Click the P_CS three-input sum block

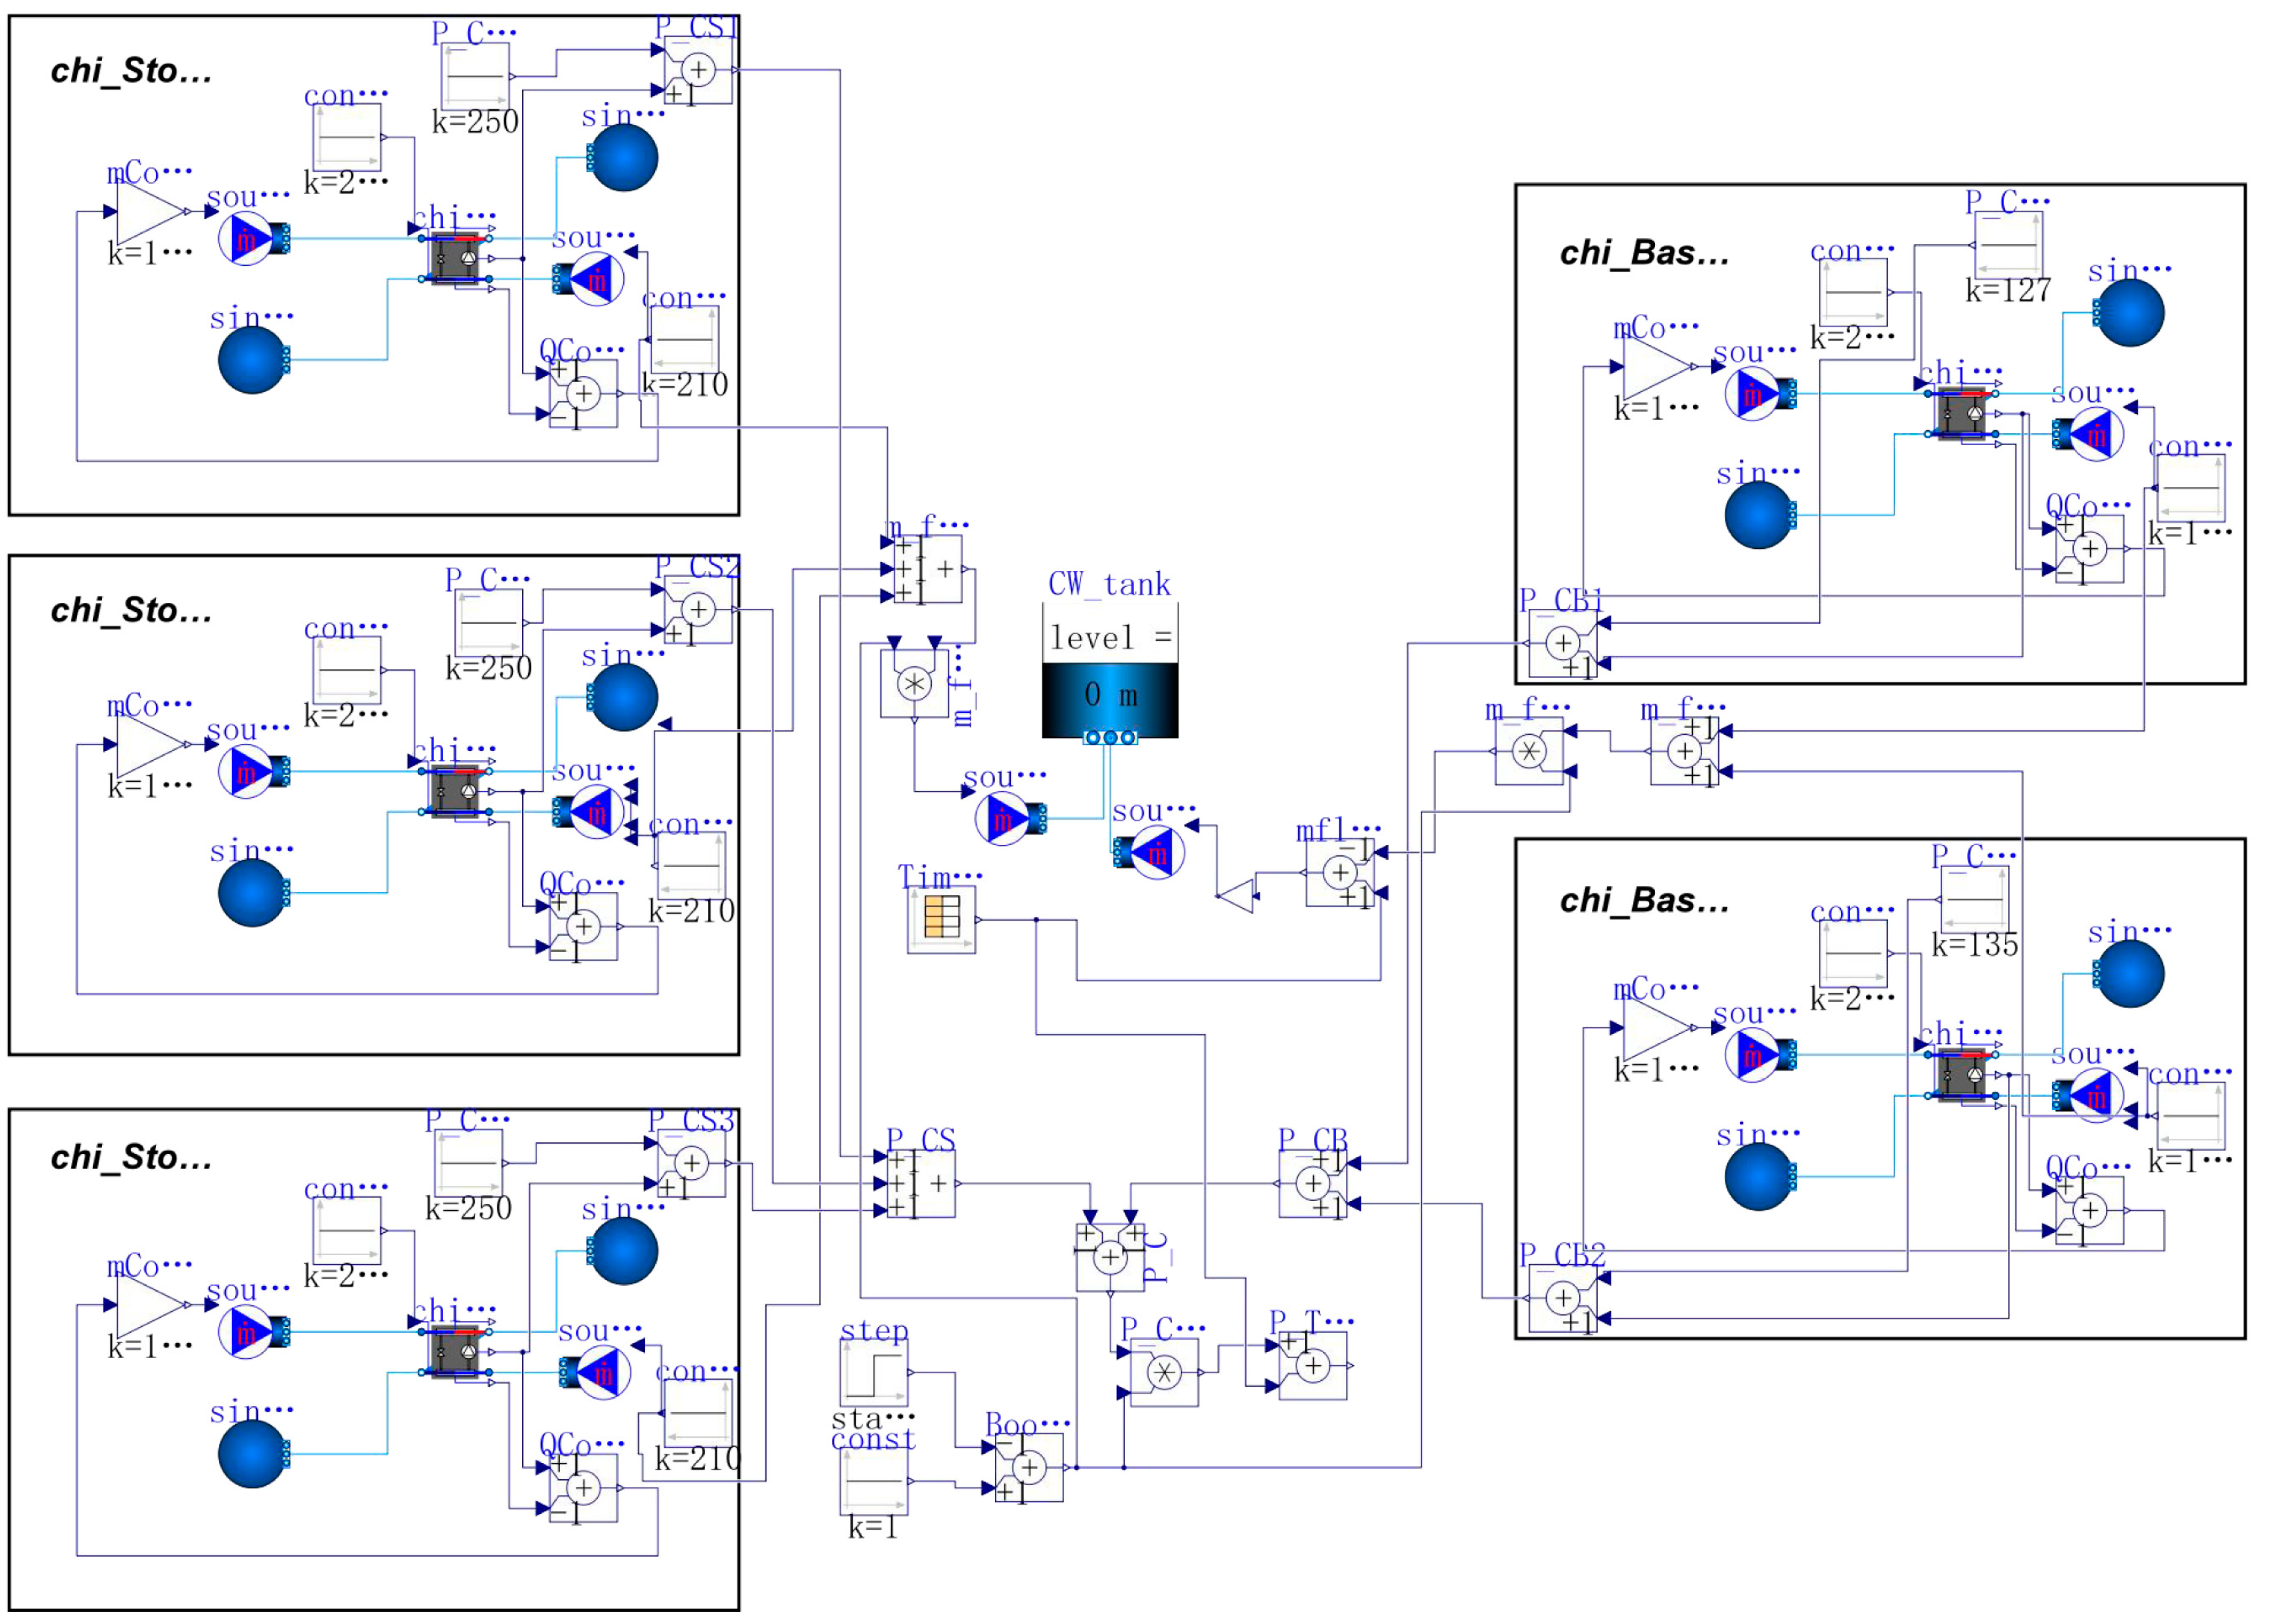click(x=920, y=1183)
